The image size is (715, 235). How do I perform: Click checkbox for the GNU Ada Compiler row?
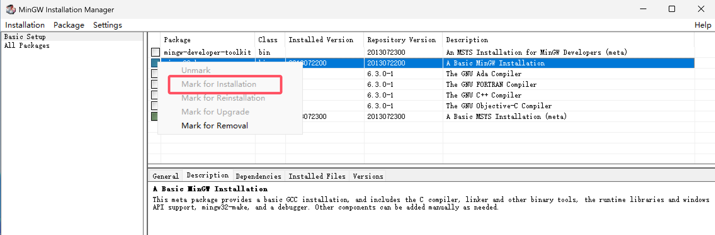[154, 74]
